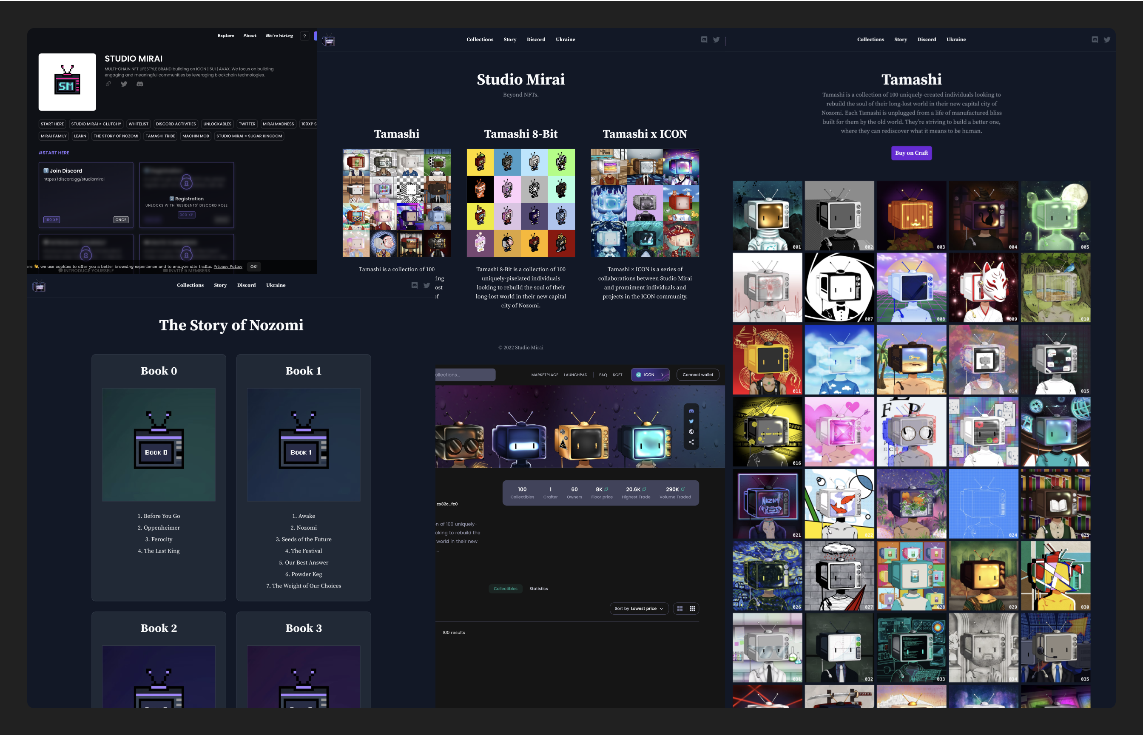Click the Twitter bird in STUDIO MIRAI quest profile
1143x735 pixels.
(x=124, y=84)
